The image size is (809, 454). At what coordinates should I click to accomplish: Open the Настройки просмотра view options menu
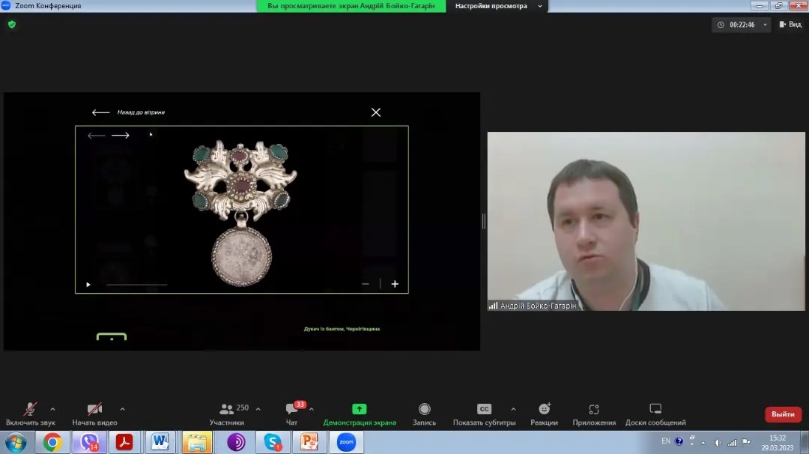tap(498, 6)
